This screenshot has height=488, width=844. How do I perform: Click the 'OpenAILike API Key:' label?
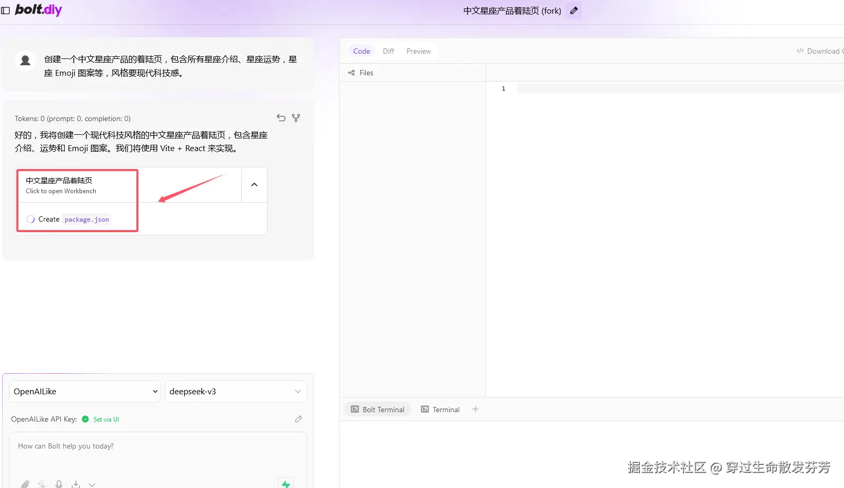click(x=44, y=419)
